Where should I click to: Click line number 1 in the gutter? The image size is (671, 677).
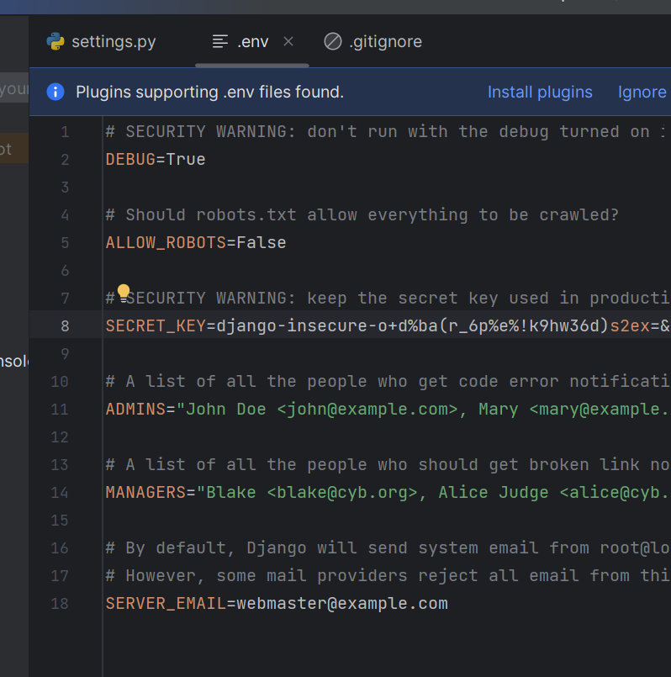click(x=65, y=132)
